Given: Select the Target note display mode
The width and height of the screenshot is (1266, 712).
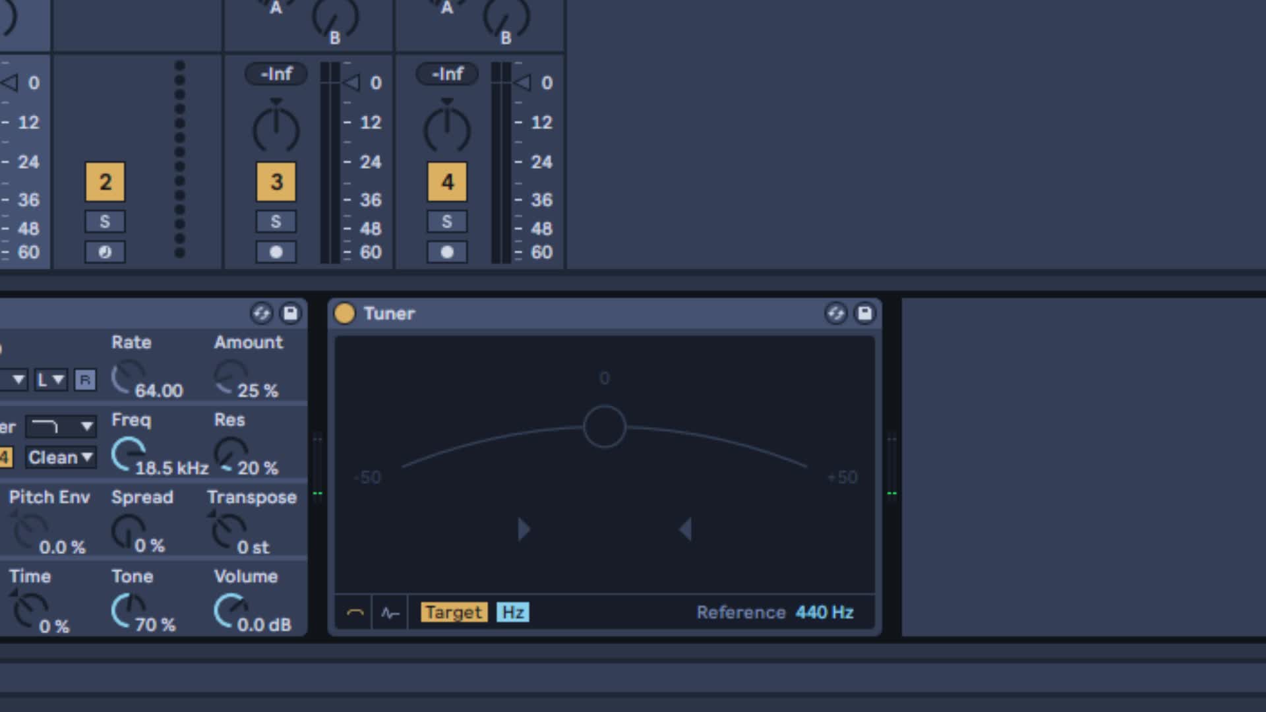Looking at the screenshot, I should [x=454, y=612].
